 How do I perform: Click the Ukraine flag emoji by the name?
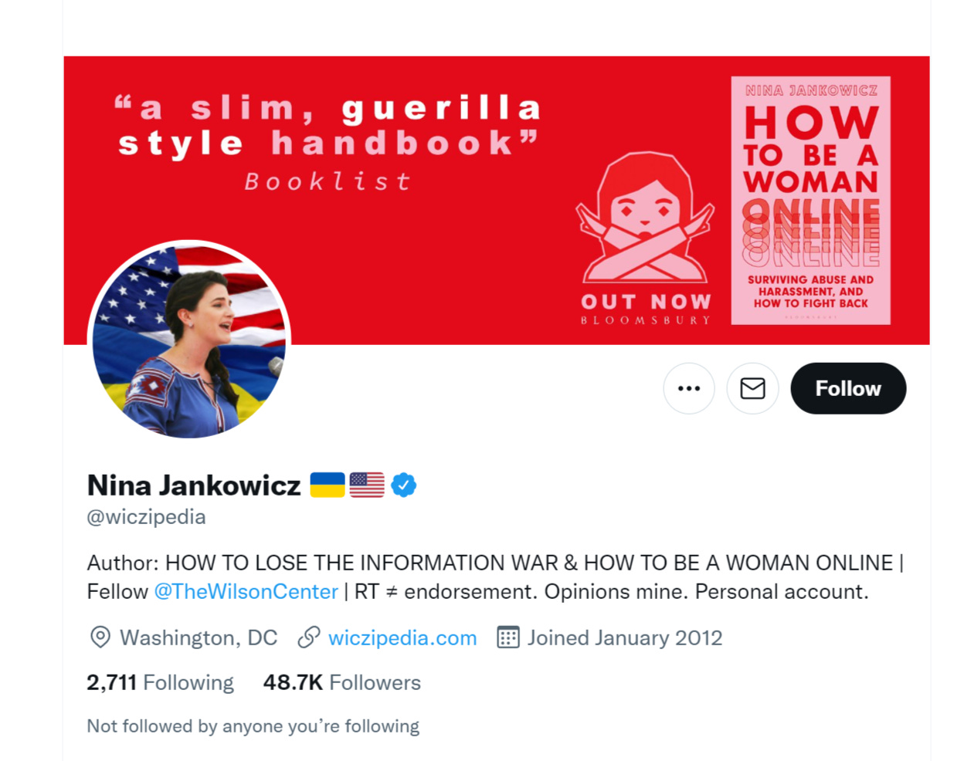[x=328, y=485]
